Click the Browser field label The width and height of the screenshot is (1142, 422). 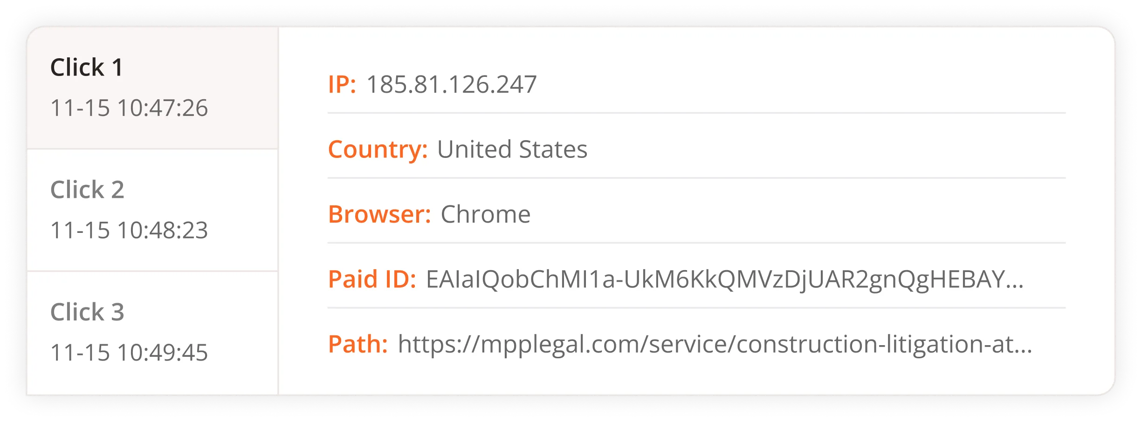click(379, 214)
